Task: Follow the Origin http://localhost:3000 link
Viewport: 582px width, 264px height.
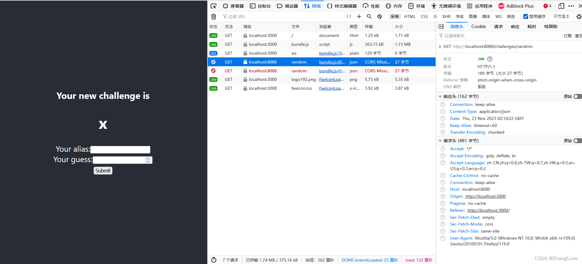Action: (x=485, y=196)
